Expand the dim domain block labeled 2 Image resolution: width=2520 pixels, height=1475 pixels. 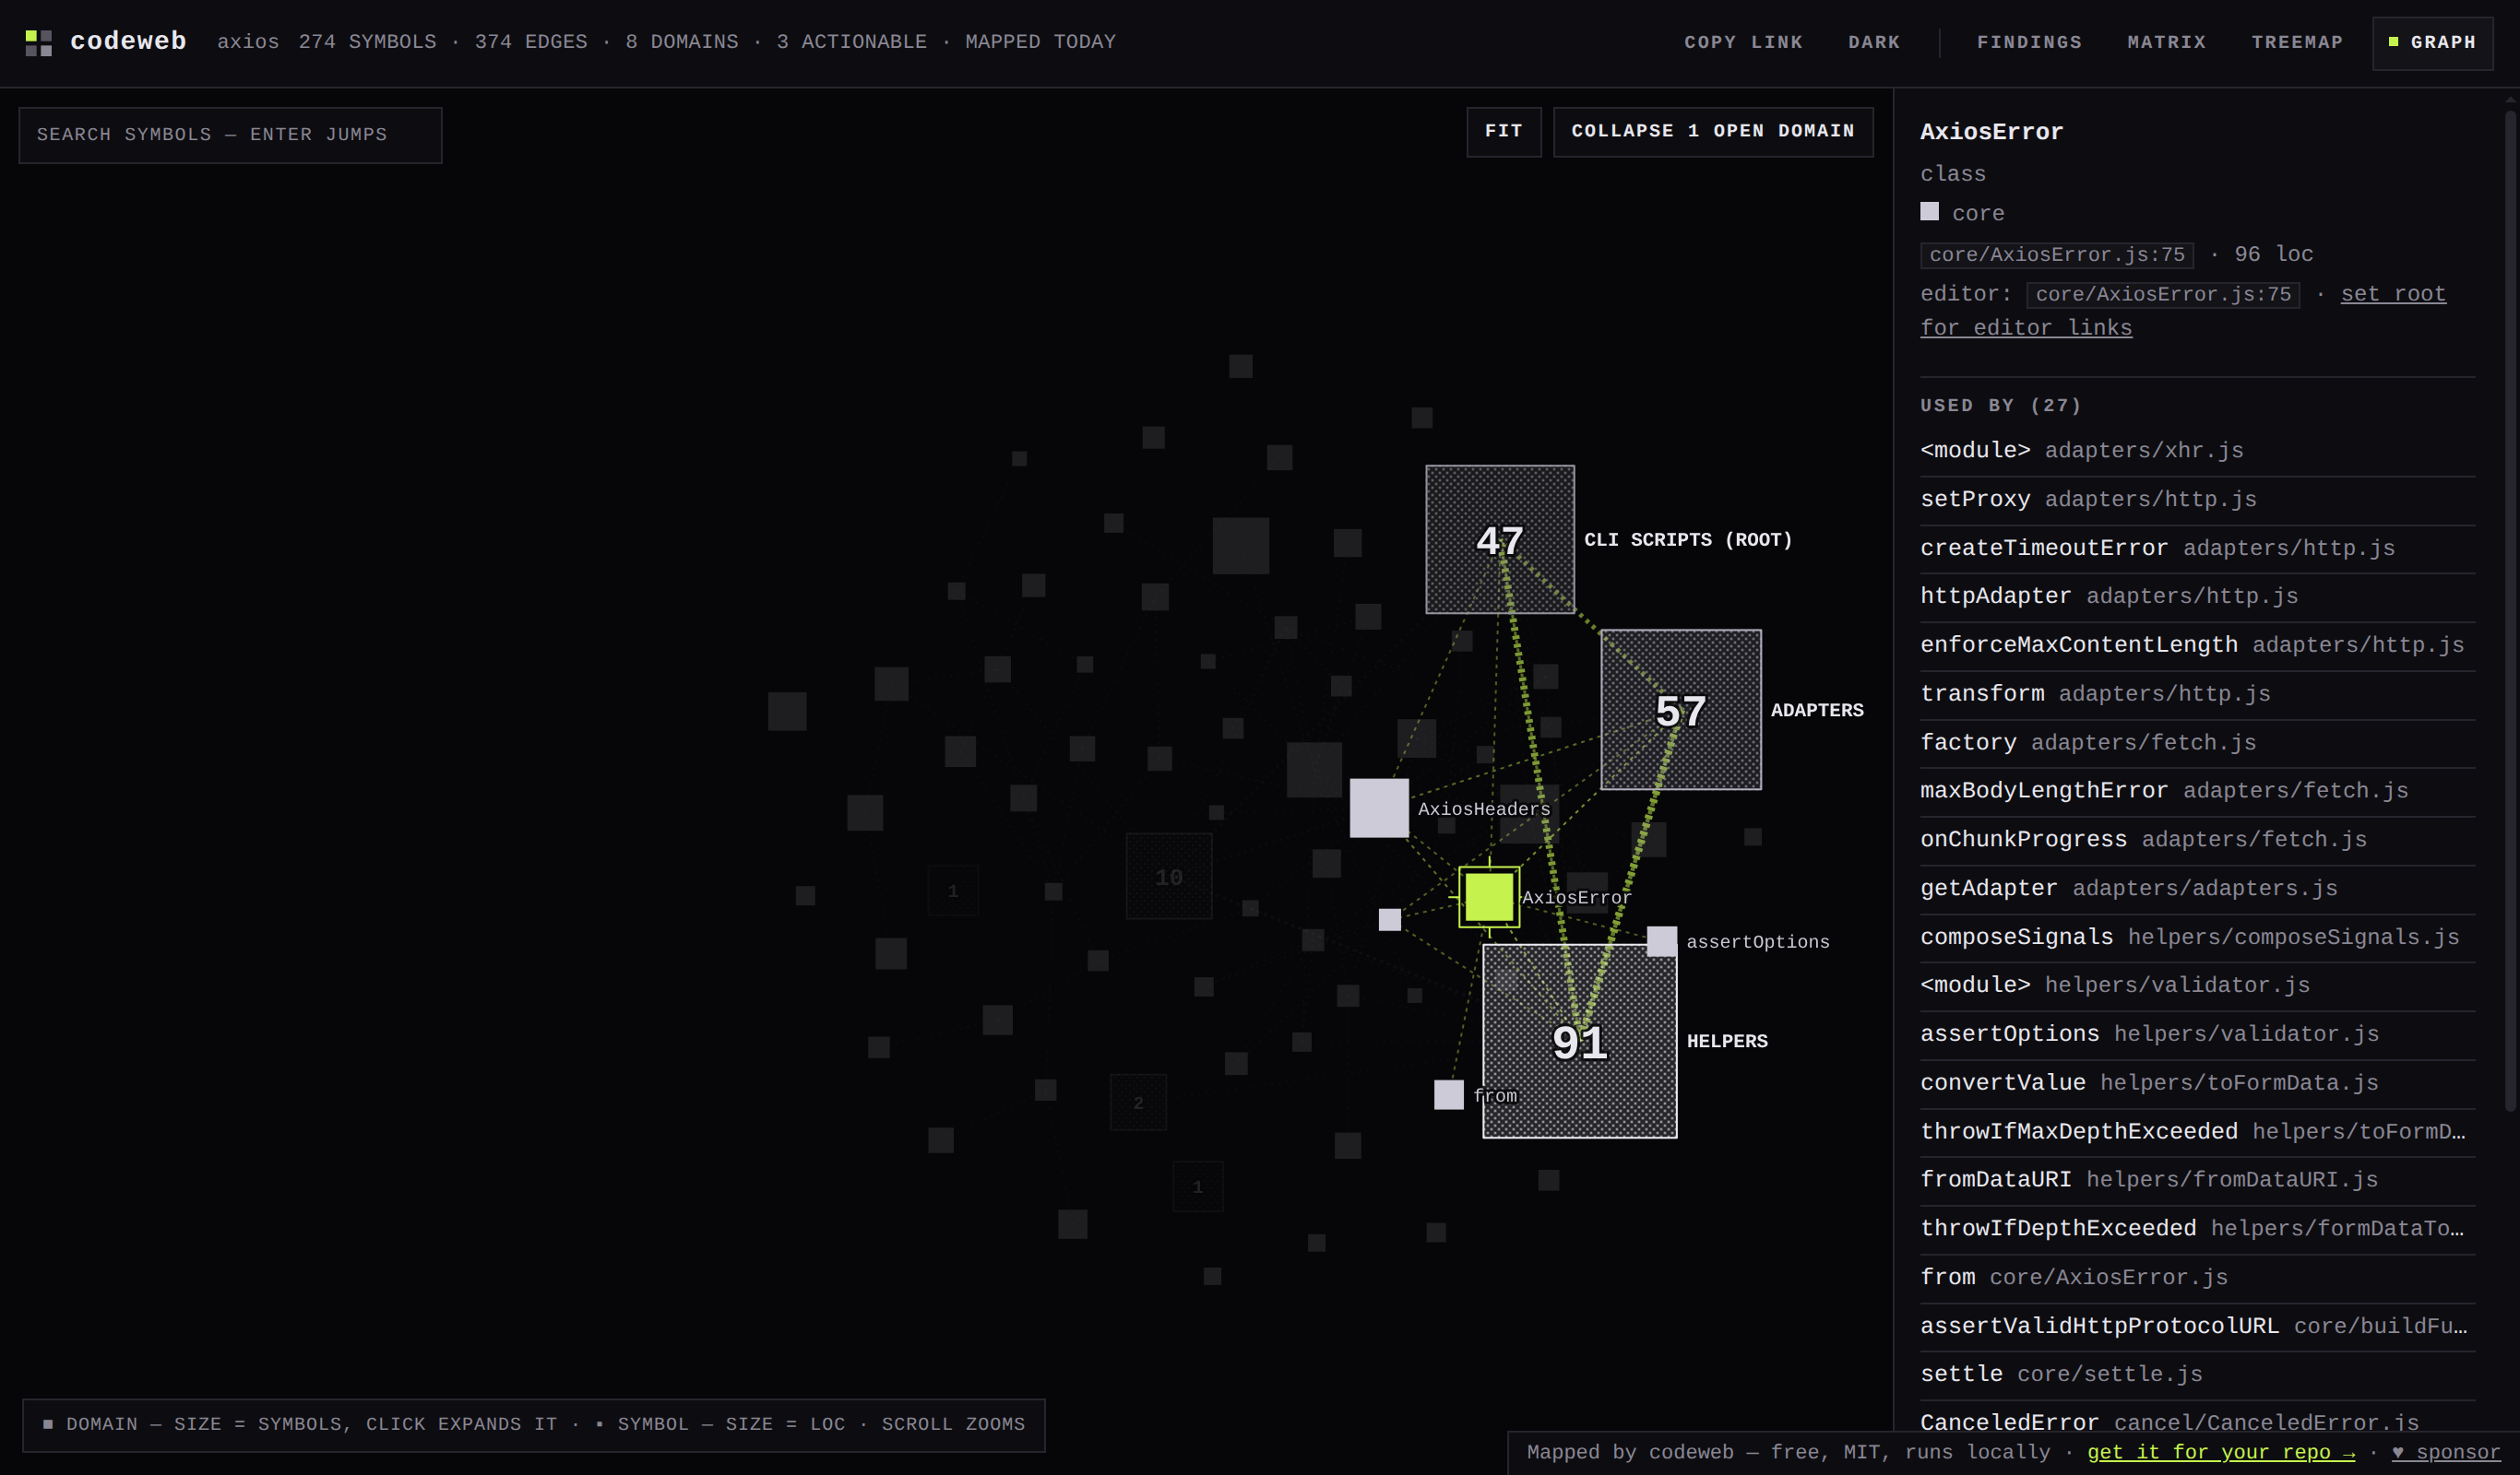pyautogui.click(x=1138, y=1103)
